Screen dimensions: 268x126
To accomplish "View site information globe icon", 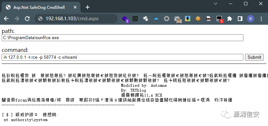I will (x=40, y=19).
